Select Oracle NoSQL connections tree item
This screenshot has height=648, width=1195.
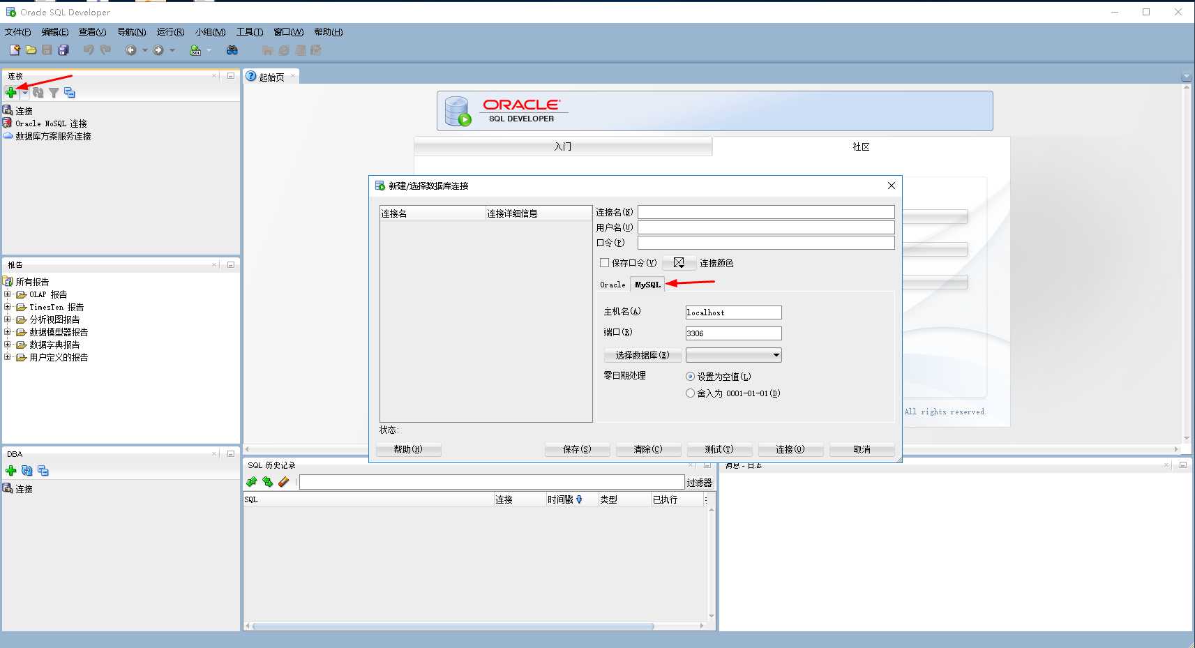click(x=51, y=123)
